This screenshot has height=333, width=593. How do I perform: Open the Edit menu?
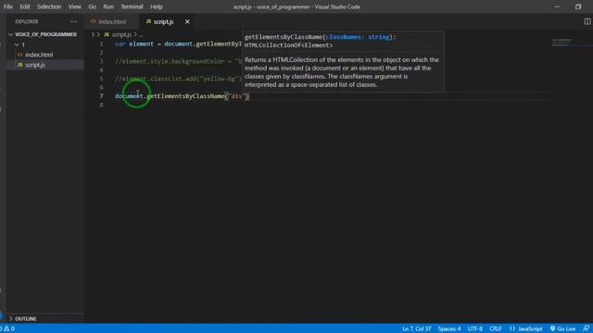coord(25,6)
